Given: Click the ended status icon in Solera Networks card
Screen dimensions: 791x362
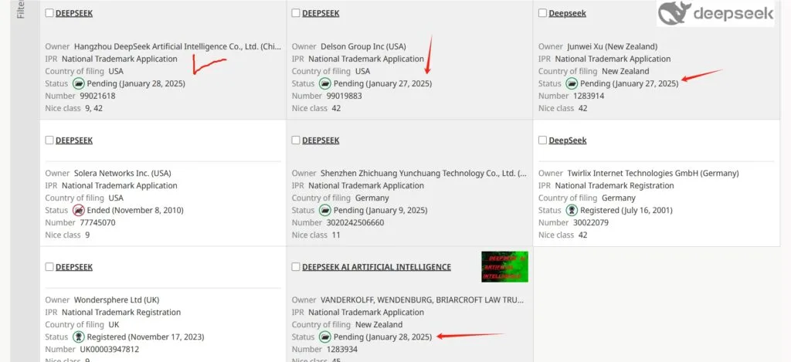Looking at the screenshot, I should [x=78, y=210].
